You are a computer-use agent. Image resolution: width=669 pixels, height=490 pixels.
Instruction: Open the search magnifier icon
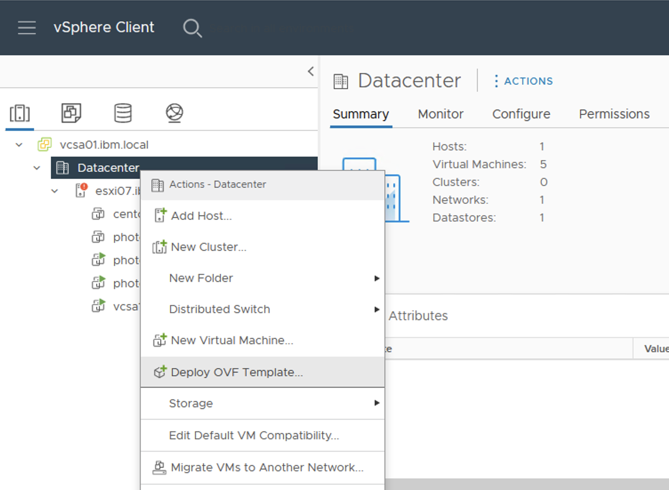tap(192, 28)
